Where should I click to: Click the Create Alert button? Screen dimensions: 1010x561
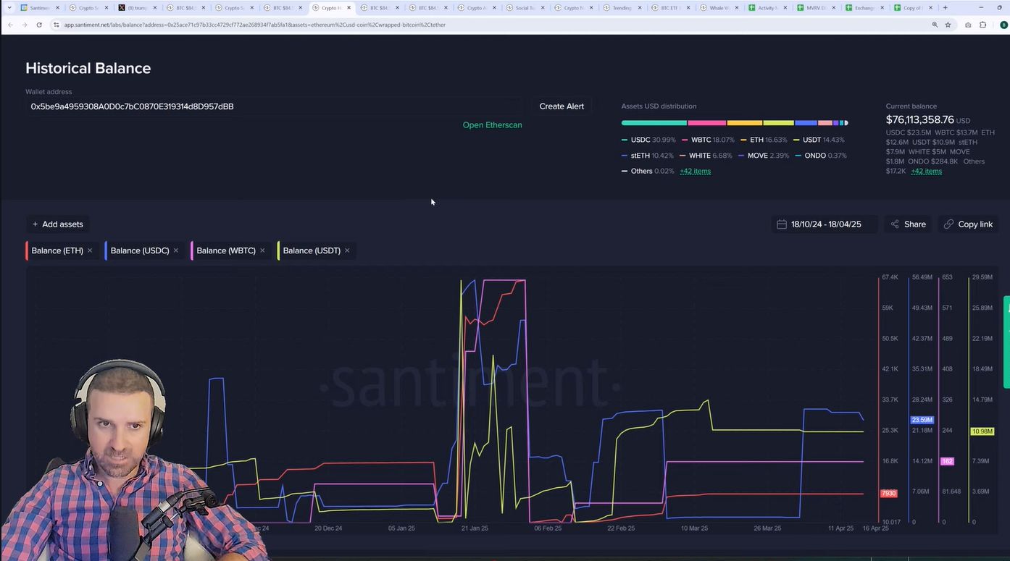(x=561, y=106)
